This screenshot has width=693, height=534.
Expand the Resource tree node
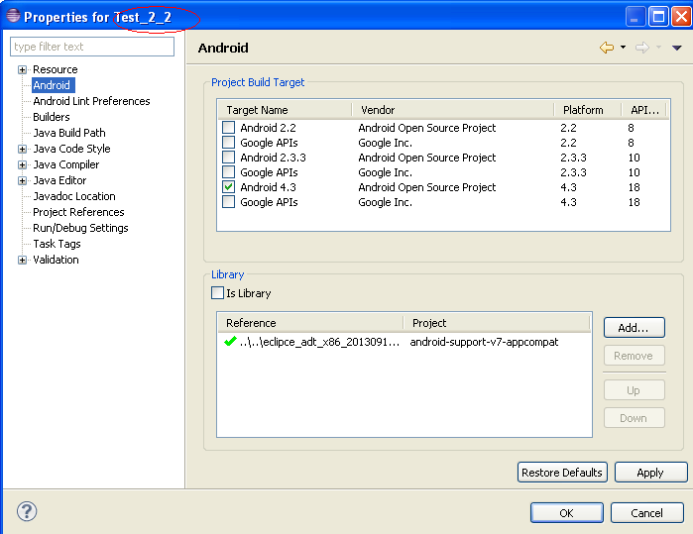coord(22,69)
